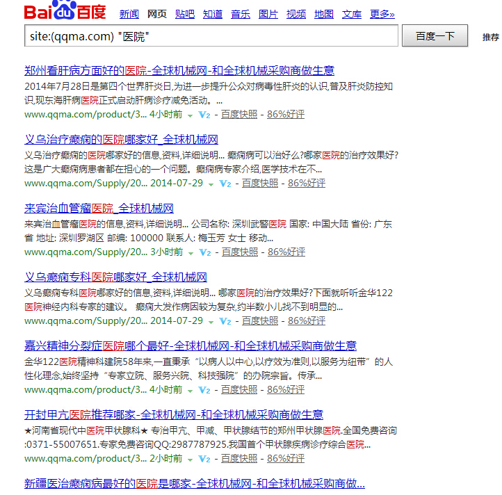Click V2 badge icon for 嘉兴精神分裂症 result

204,390
